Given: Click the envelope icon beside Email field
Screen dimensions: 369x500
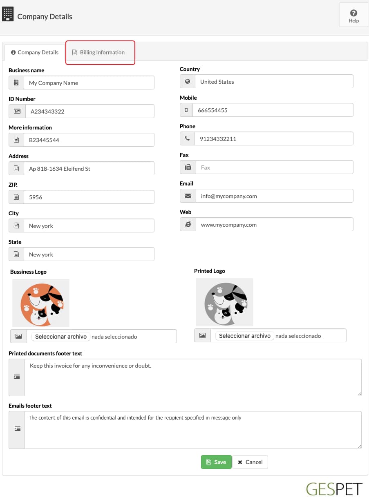Looking at the screenshot, I should coord(188,196).
